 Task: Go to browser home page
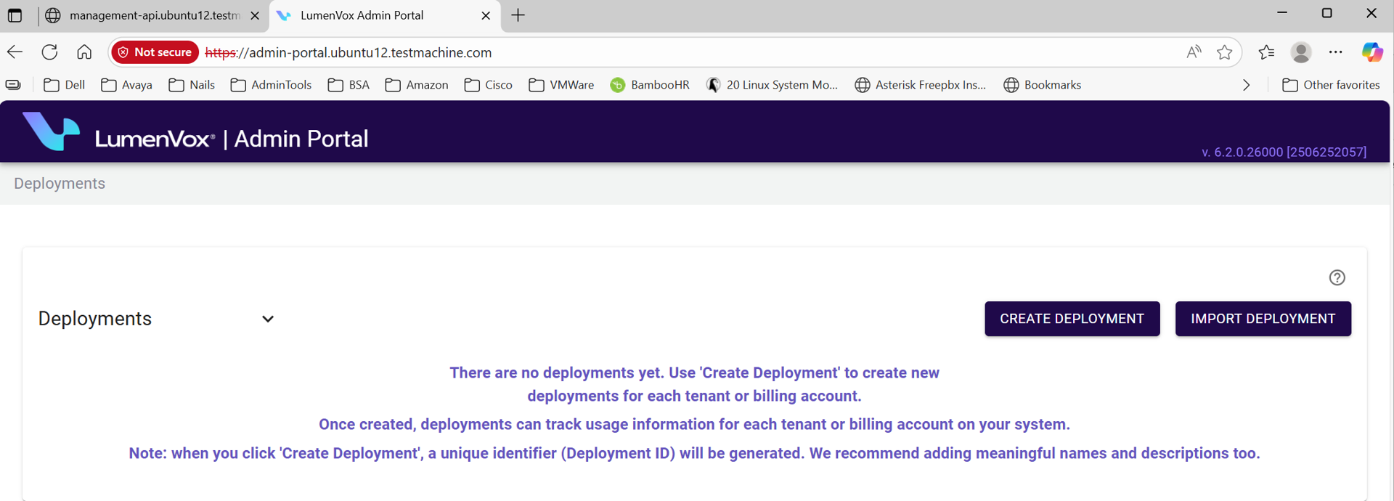click(84, 52)
